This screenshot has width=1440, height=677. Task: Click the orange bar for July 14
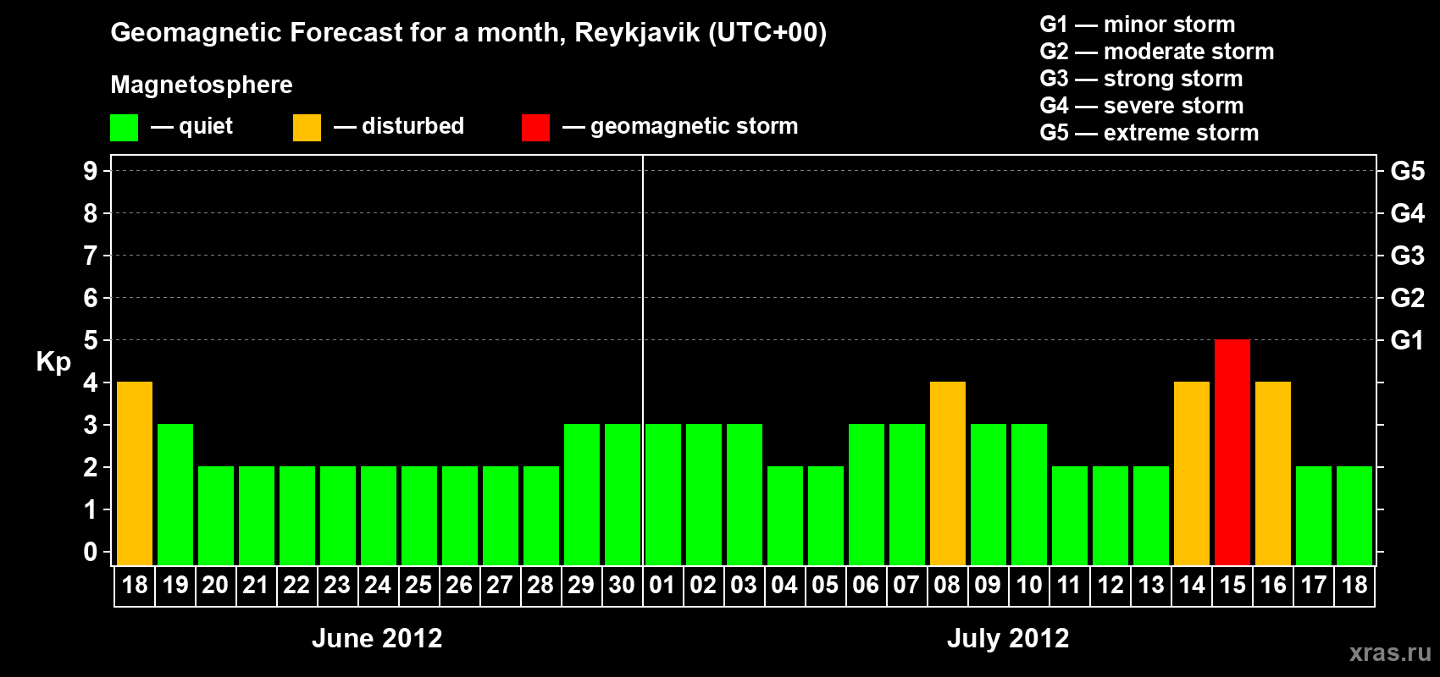[x=1192, y=474]
